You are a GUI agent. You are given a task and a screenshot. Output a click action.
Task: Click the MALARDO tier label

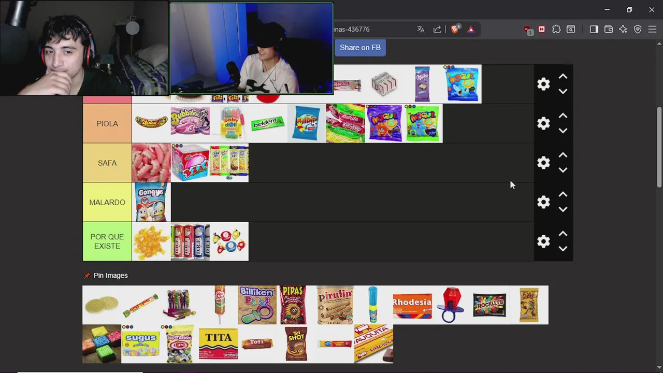pos(107,202)
